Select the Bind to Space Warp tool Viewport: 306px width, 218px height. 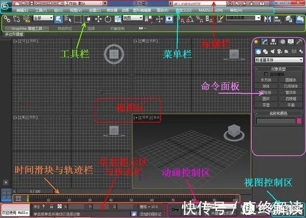click(26, 19)
